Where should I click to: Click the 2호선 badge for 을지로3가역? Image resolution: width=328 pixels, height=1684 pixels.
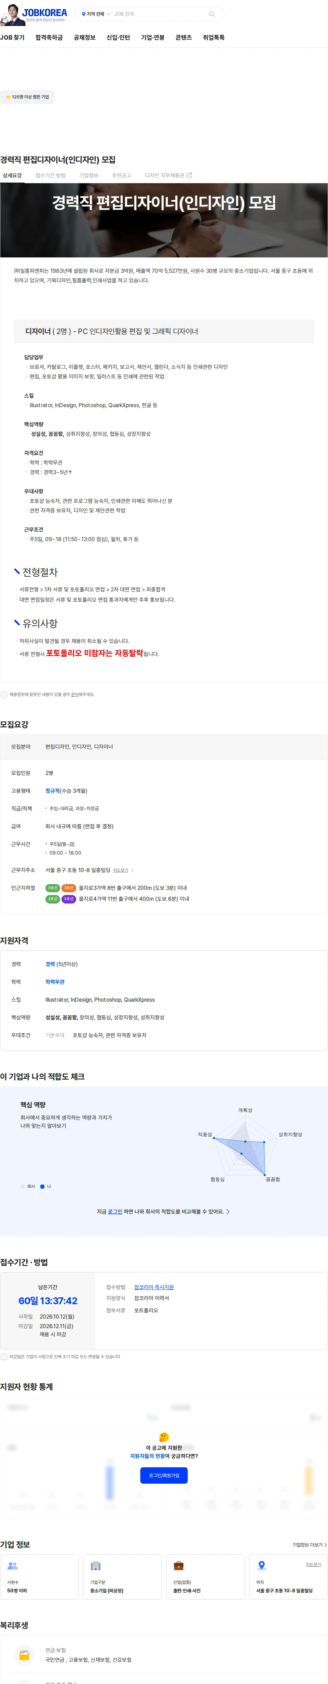52,888
